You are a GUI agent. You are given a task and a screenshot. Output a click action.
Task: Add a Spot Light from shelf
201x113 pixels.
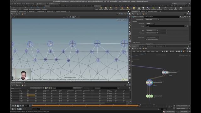tap(106, 8)
